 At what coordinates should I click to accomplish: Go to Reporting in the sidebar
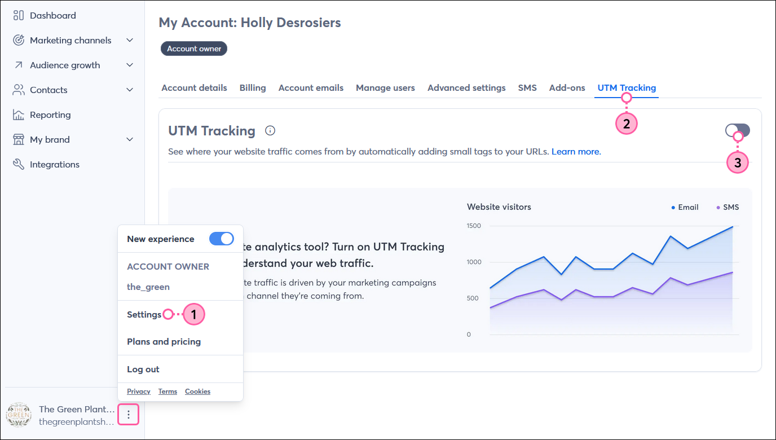coord(50,115)
